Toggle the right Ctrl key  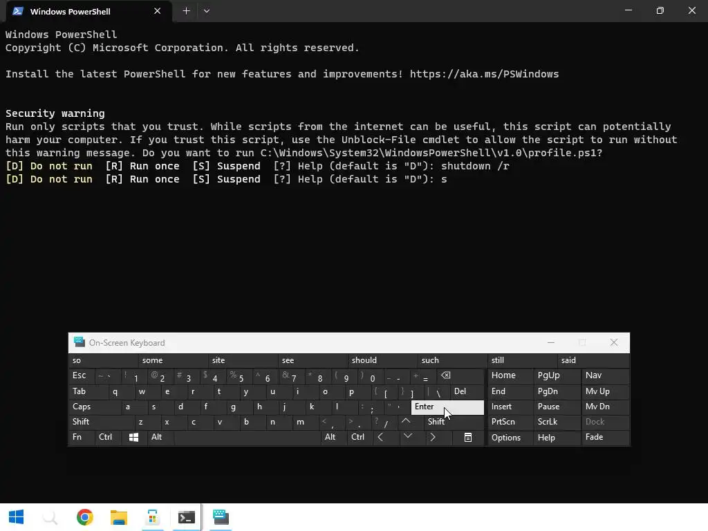pos(360,437)
